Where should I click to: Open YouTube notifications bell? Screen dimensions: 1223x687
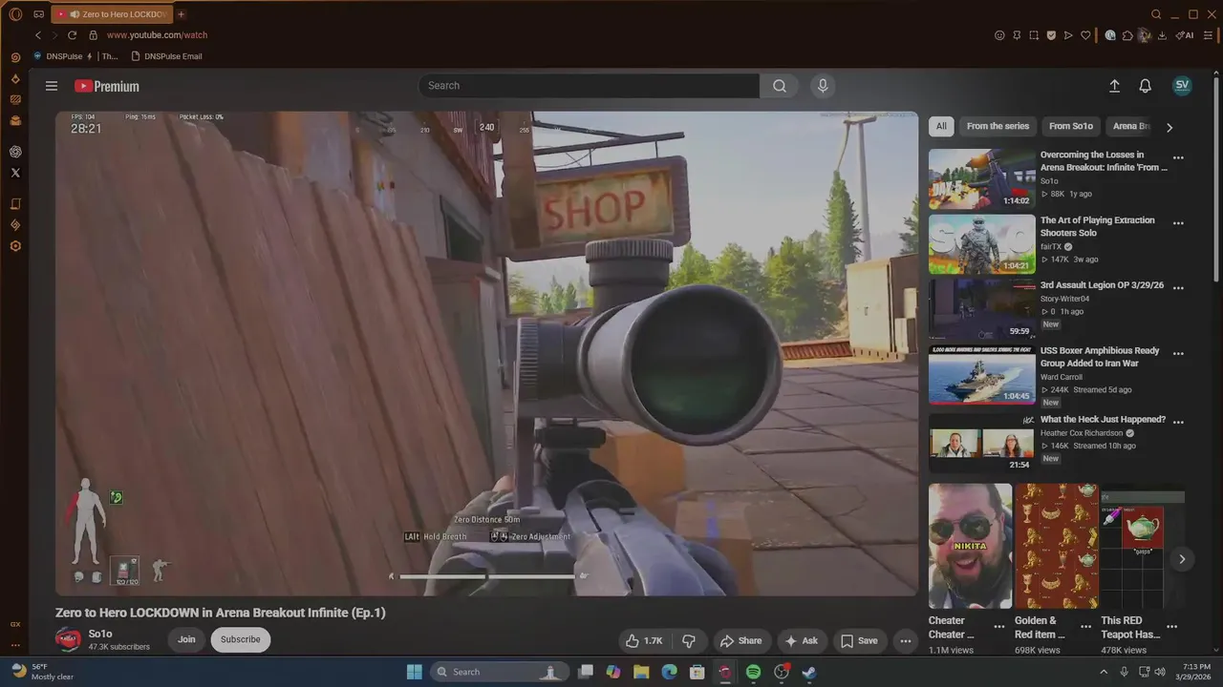pyautogui.click(x=1145, y=86)
